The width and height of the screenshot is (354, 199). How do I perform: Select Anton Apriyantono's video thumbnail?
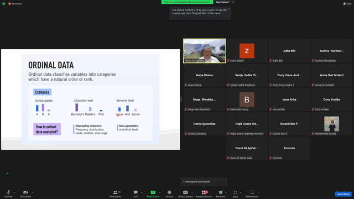(204, 51)
